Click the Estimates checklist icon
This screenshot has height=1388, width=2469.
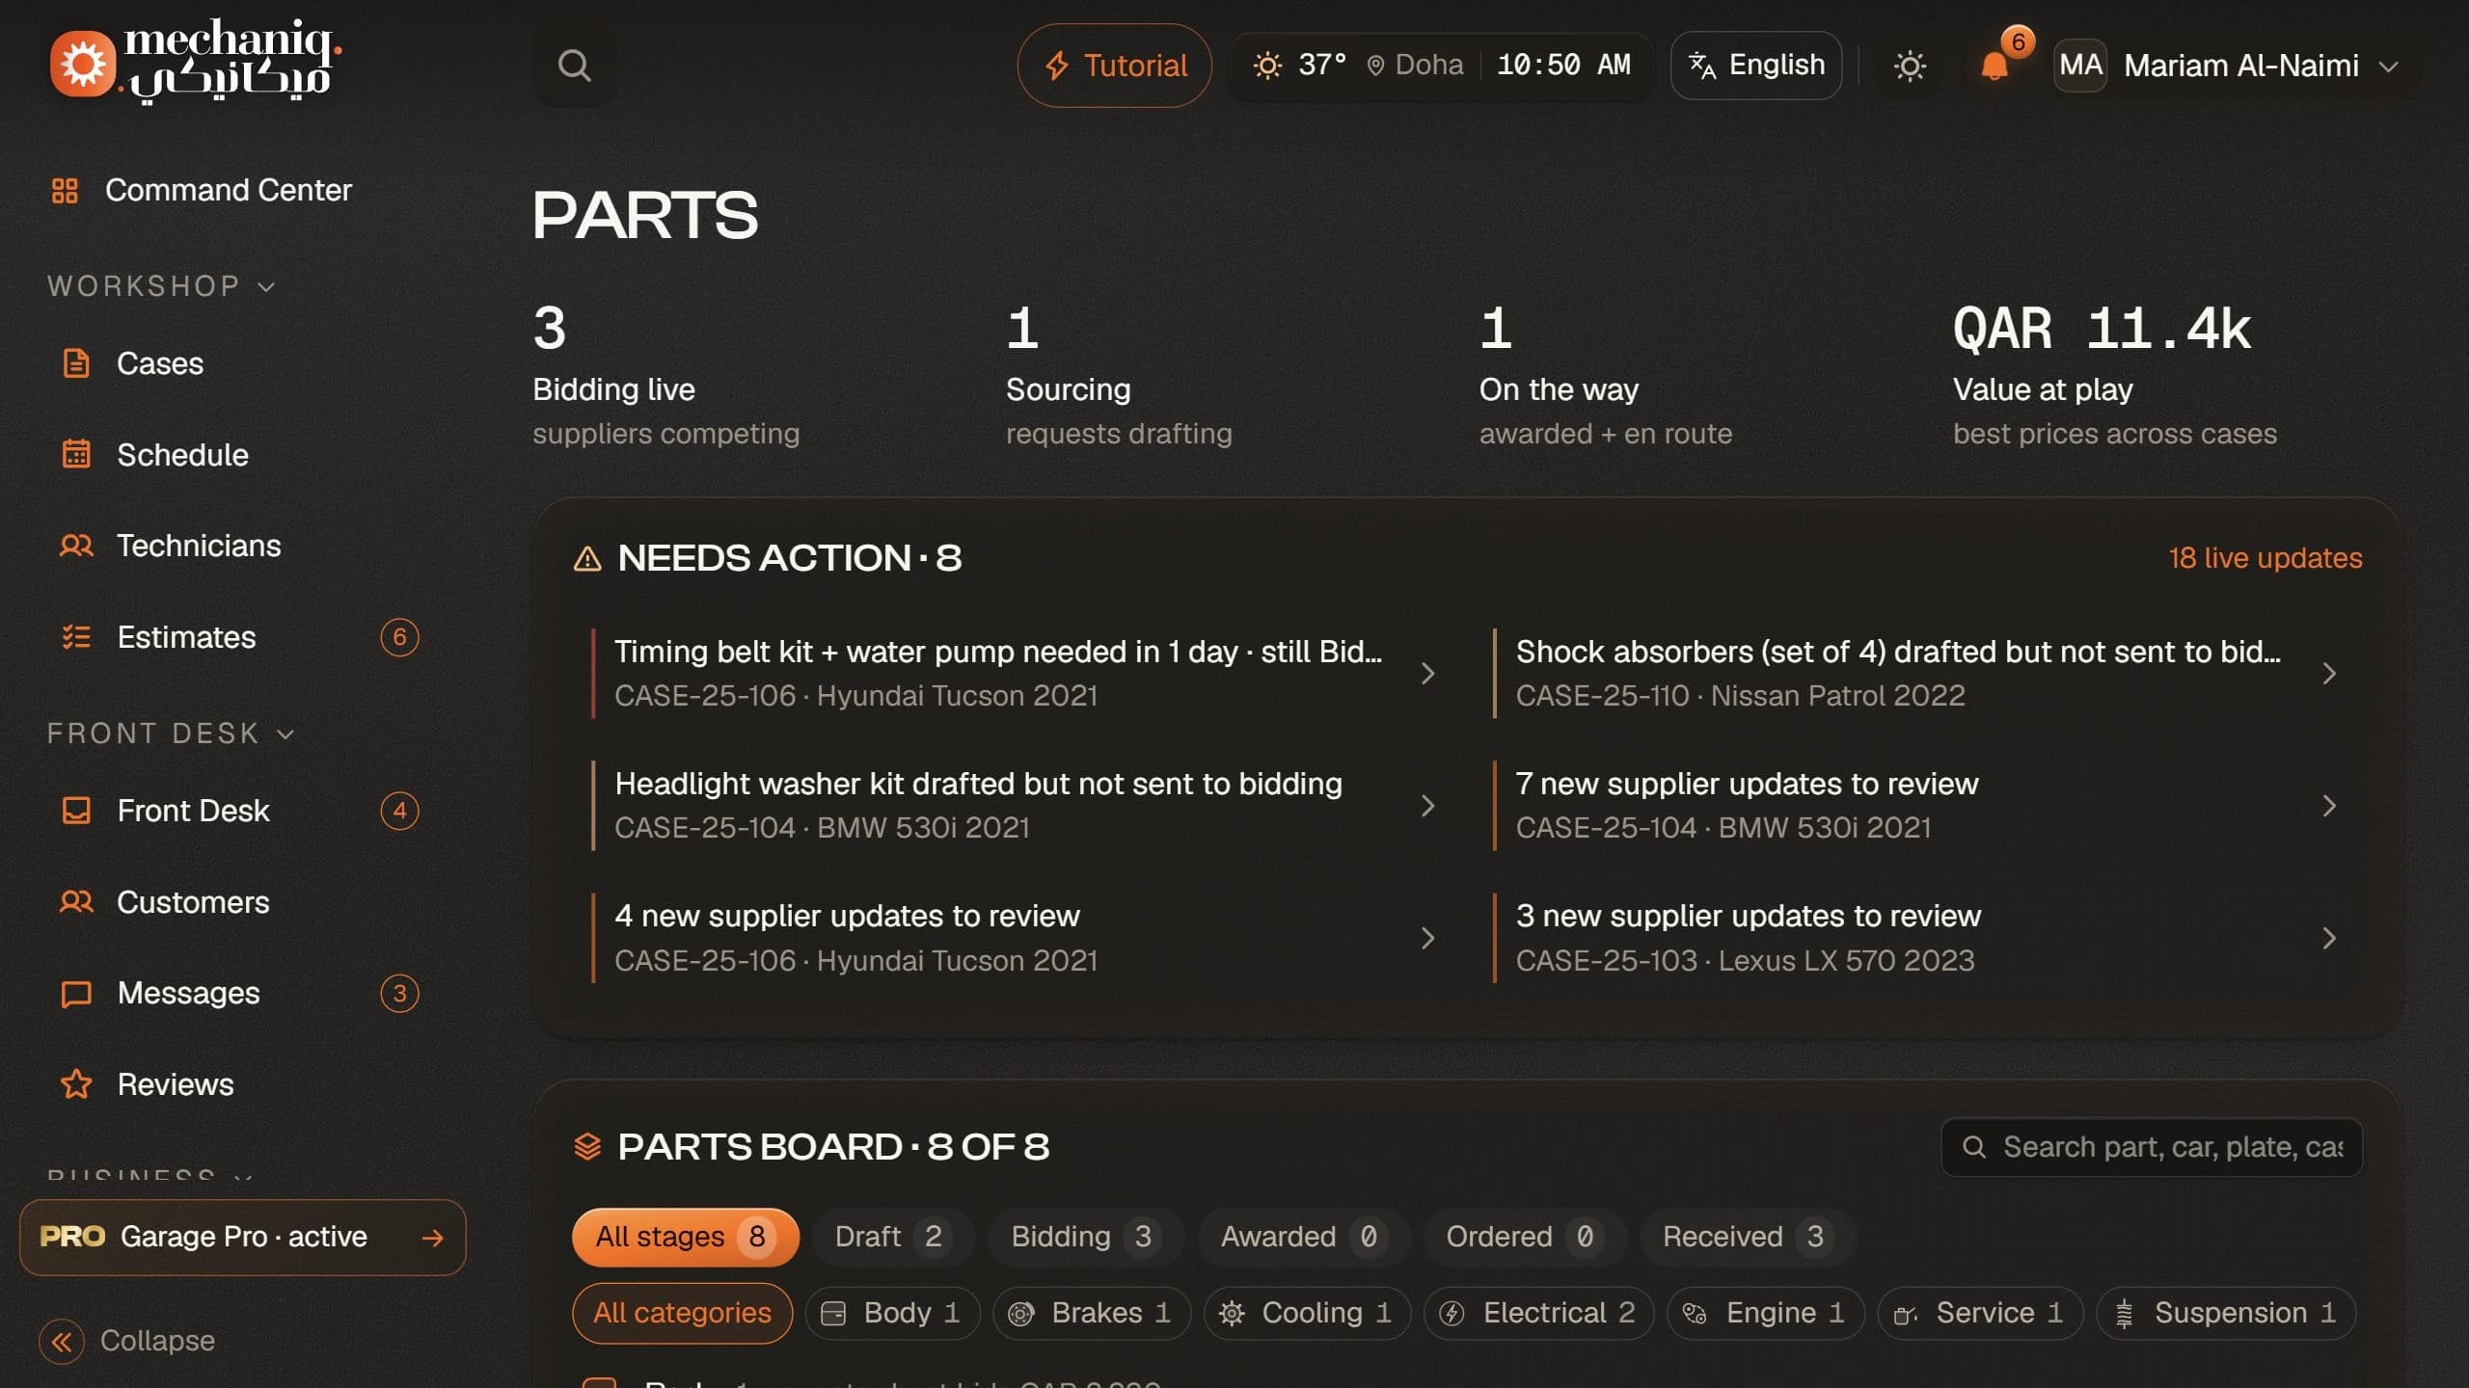76,637
